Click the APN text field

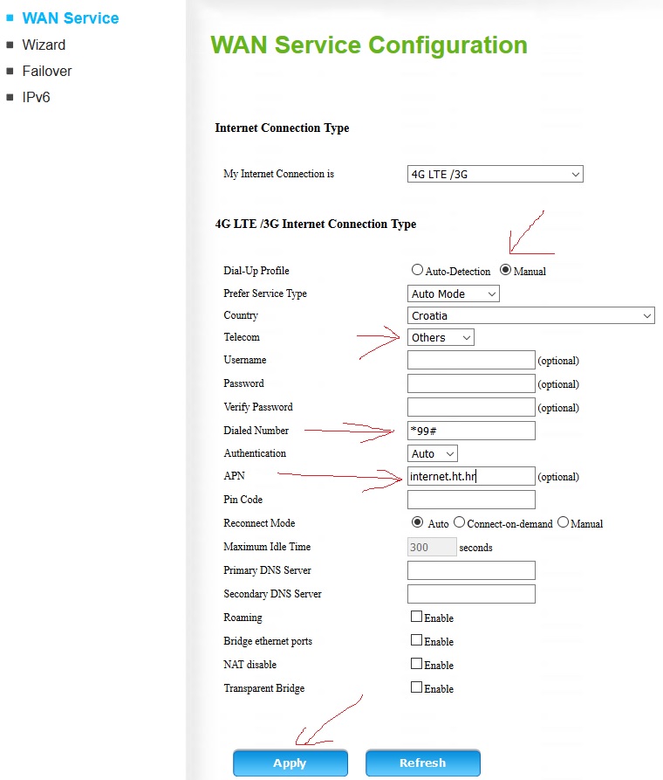click(x=470, y=476)
